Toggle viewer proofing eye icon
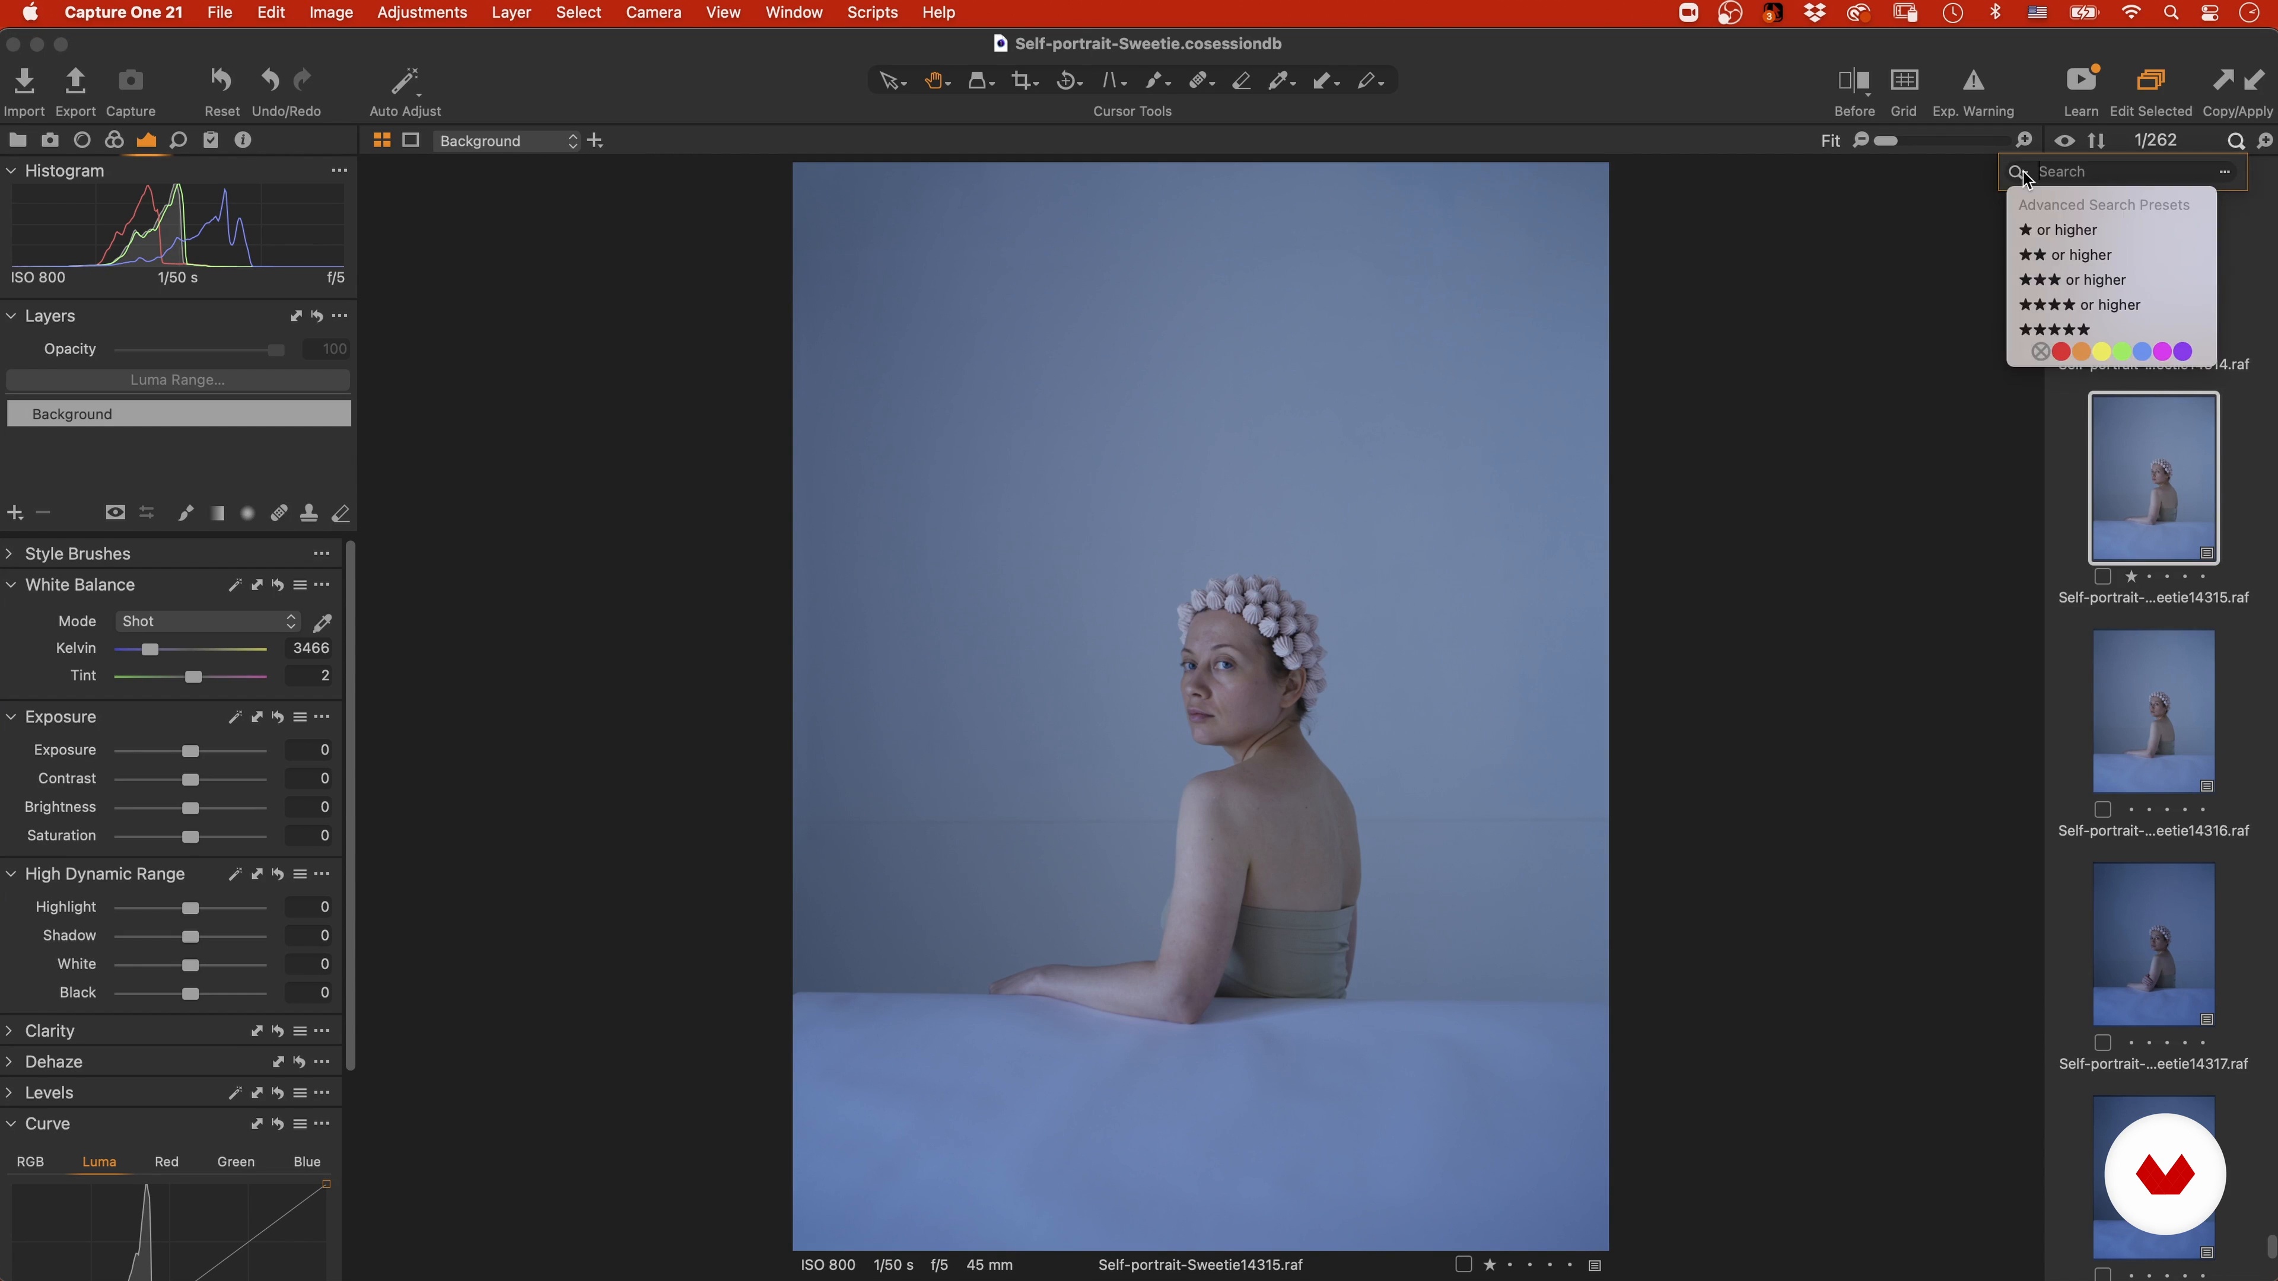The height and width of the screenshot is (1281, 2278). [2064, 141]
